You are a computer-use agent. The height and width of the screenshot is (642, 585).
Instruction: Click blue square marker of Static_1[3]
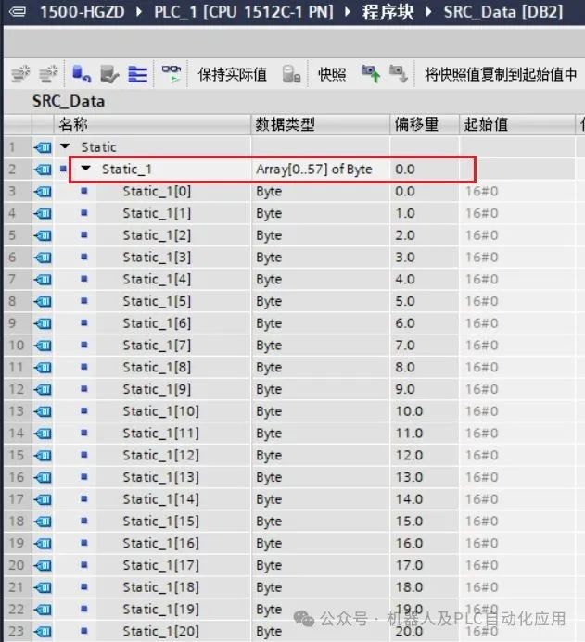(84, 257)
